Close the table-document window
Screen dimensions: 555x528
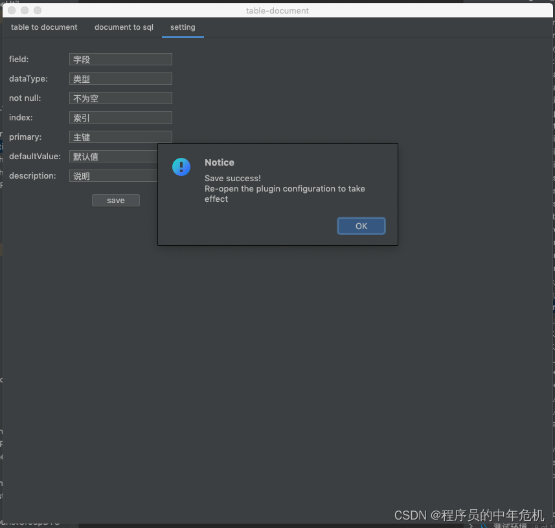click(12, 10)
